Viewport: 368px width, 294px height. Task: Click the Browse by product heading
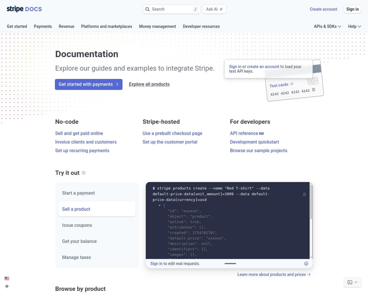click(x=80, y=289)
